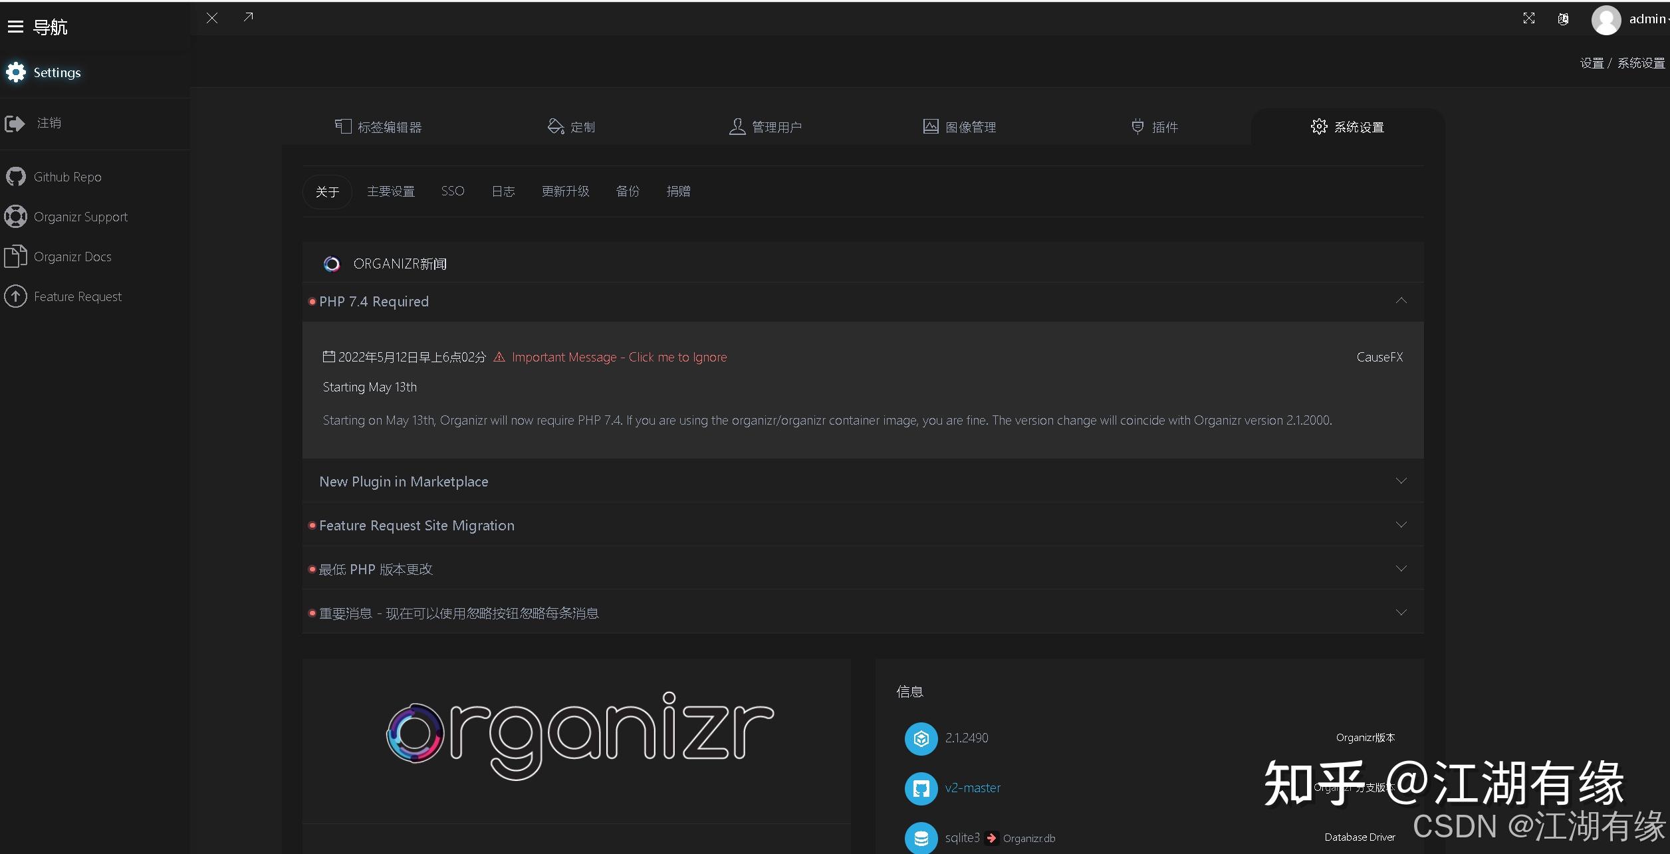Click the Github Repo icon in the sidebar

point(15,176)
